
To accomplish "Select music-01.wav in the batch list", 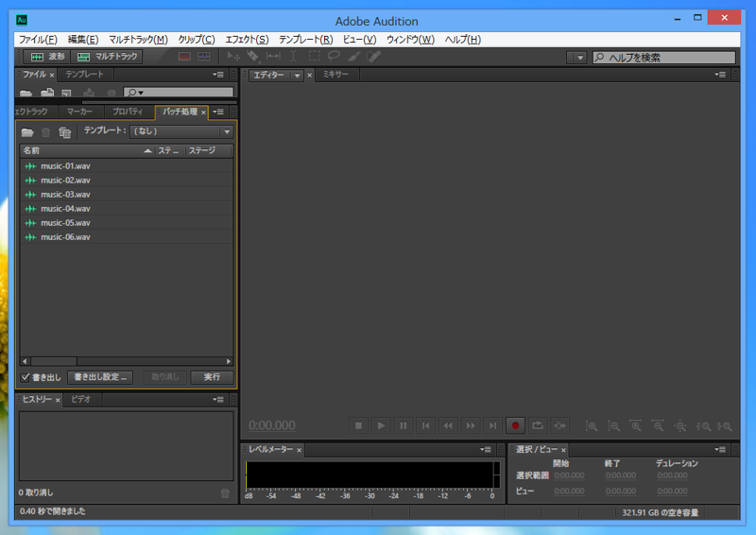I will tap(127, 166).
